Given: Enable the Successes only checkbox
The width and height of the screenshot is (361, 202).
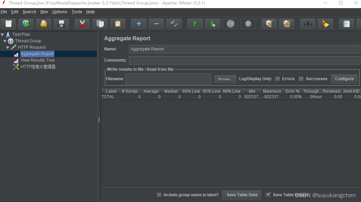Looking at the screenshot, I should point(301,79).
